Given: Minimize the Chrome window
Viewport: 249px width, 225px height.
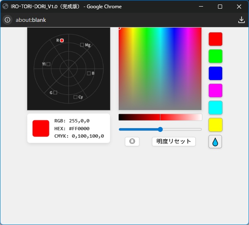Looking at the screenshot, I should [201, 7].
